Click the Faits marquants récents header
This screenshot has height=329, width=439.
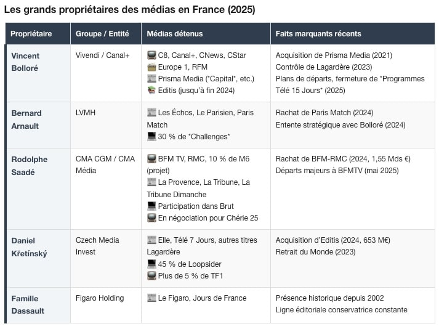point(318,34)
